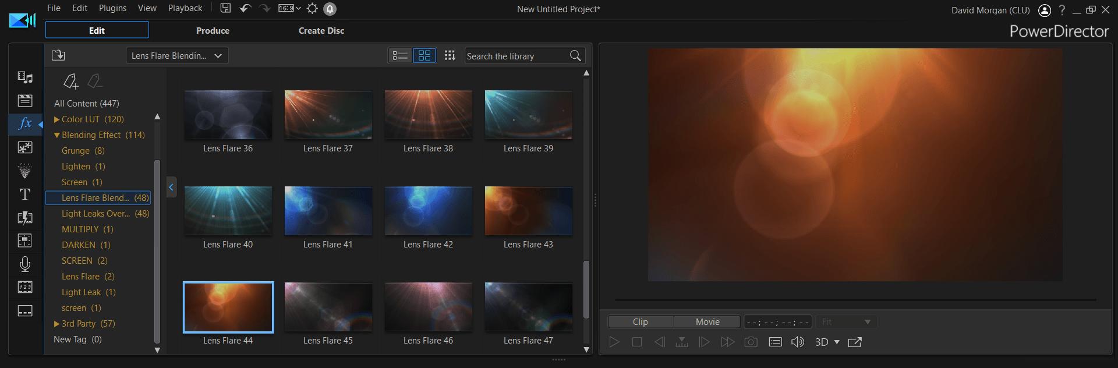Switch library to icon thumbnail view

click(424, 55)
